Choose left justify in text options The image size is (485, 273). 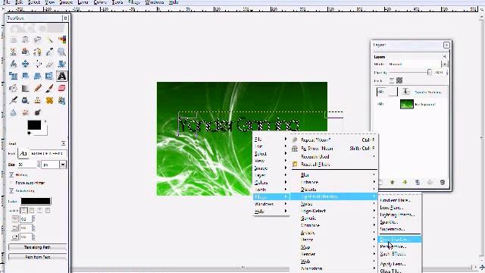point(23,211)
